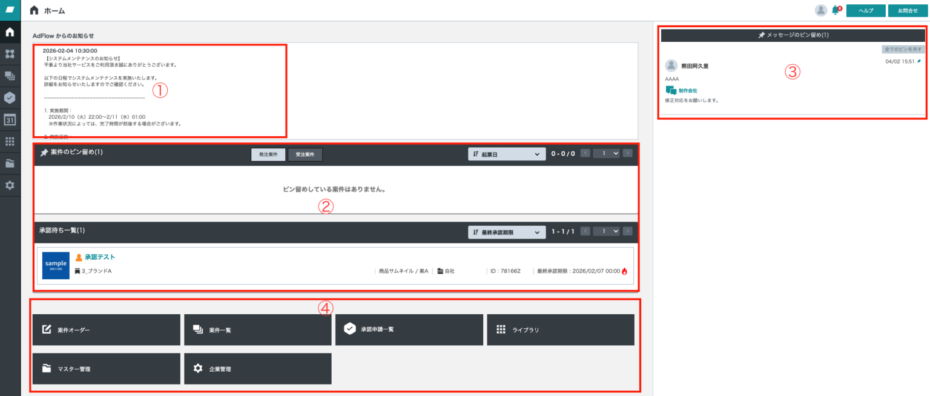Screen dimensions: 930x396
Task: Click the name 熊田阿久里
Action: tap(695, 66)
